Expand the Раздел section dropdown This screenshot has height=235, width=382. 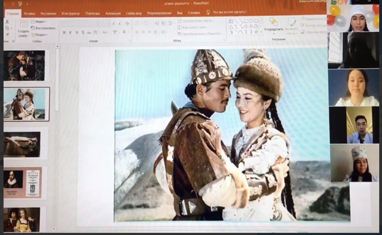(x=39, y=35)
